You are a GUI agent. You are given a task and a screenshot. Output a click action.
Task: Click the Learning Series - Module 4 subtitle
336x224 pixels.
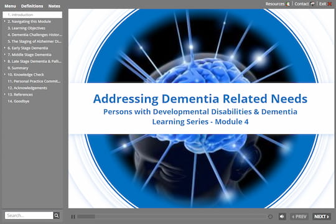[x=200, y=122]
